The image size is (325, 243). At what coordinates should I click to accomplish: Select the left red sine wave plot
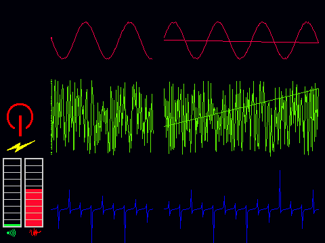[102, 40]
